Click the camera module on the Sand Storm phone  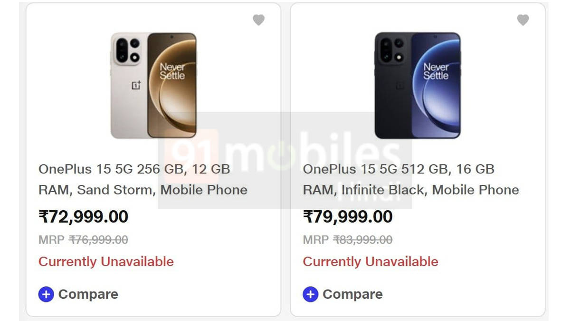click(128, 50)
